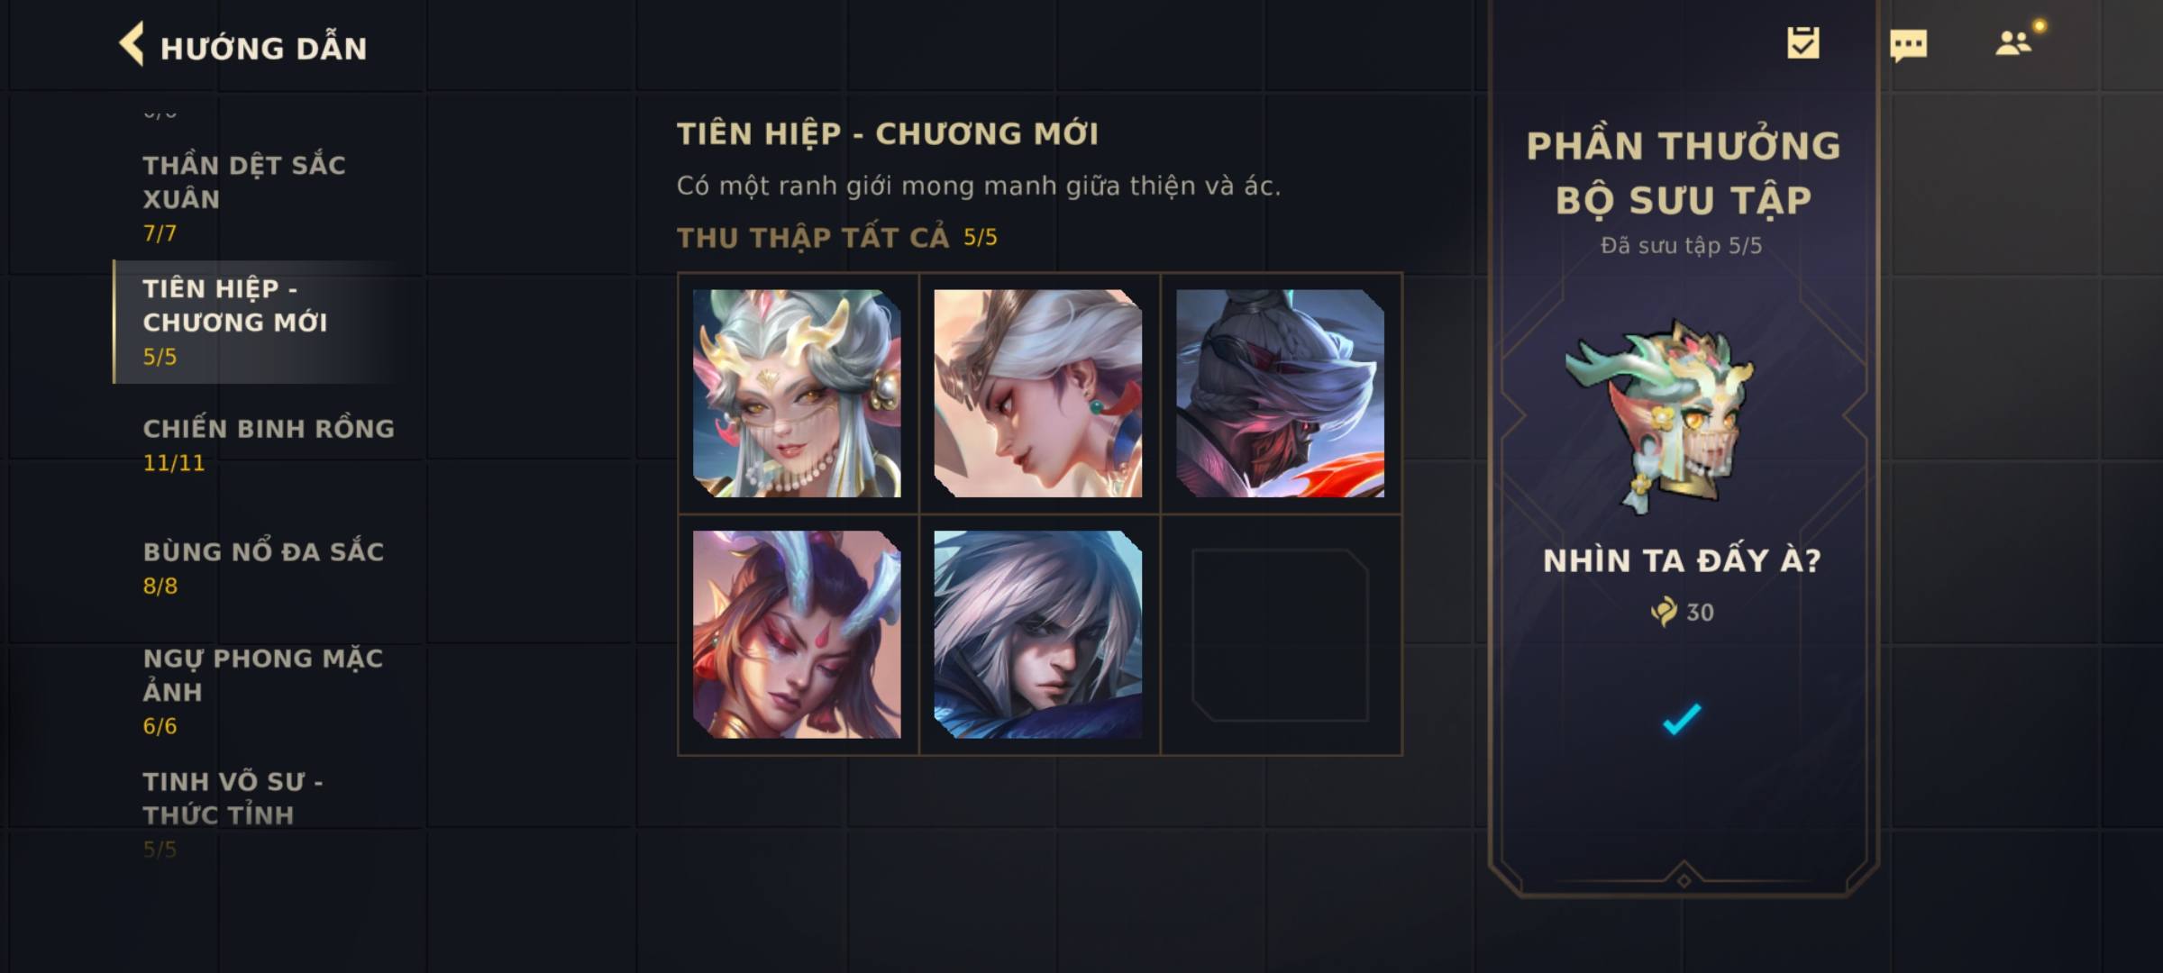
Task: View the veiled horned lady skin portrait
Action: click(x=797, y=393)
